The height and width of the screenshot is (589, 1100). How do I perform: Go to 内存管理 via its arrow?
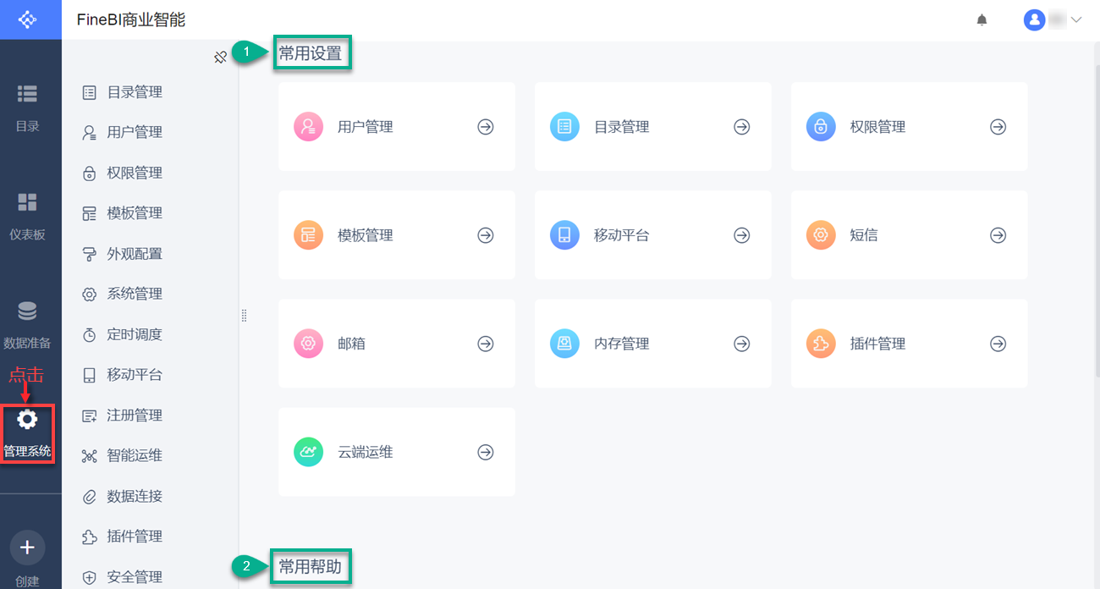point(742,344)
